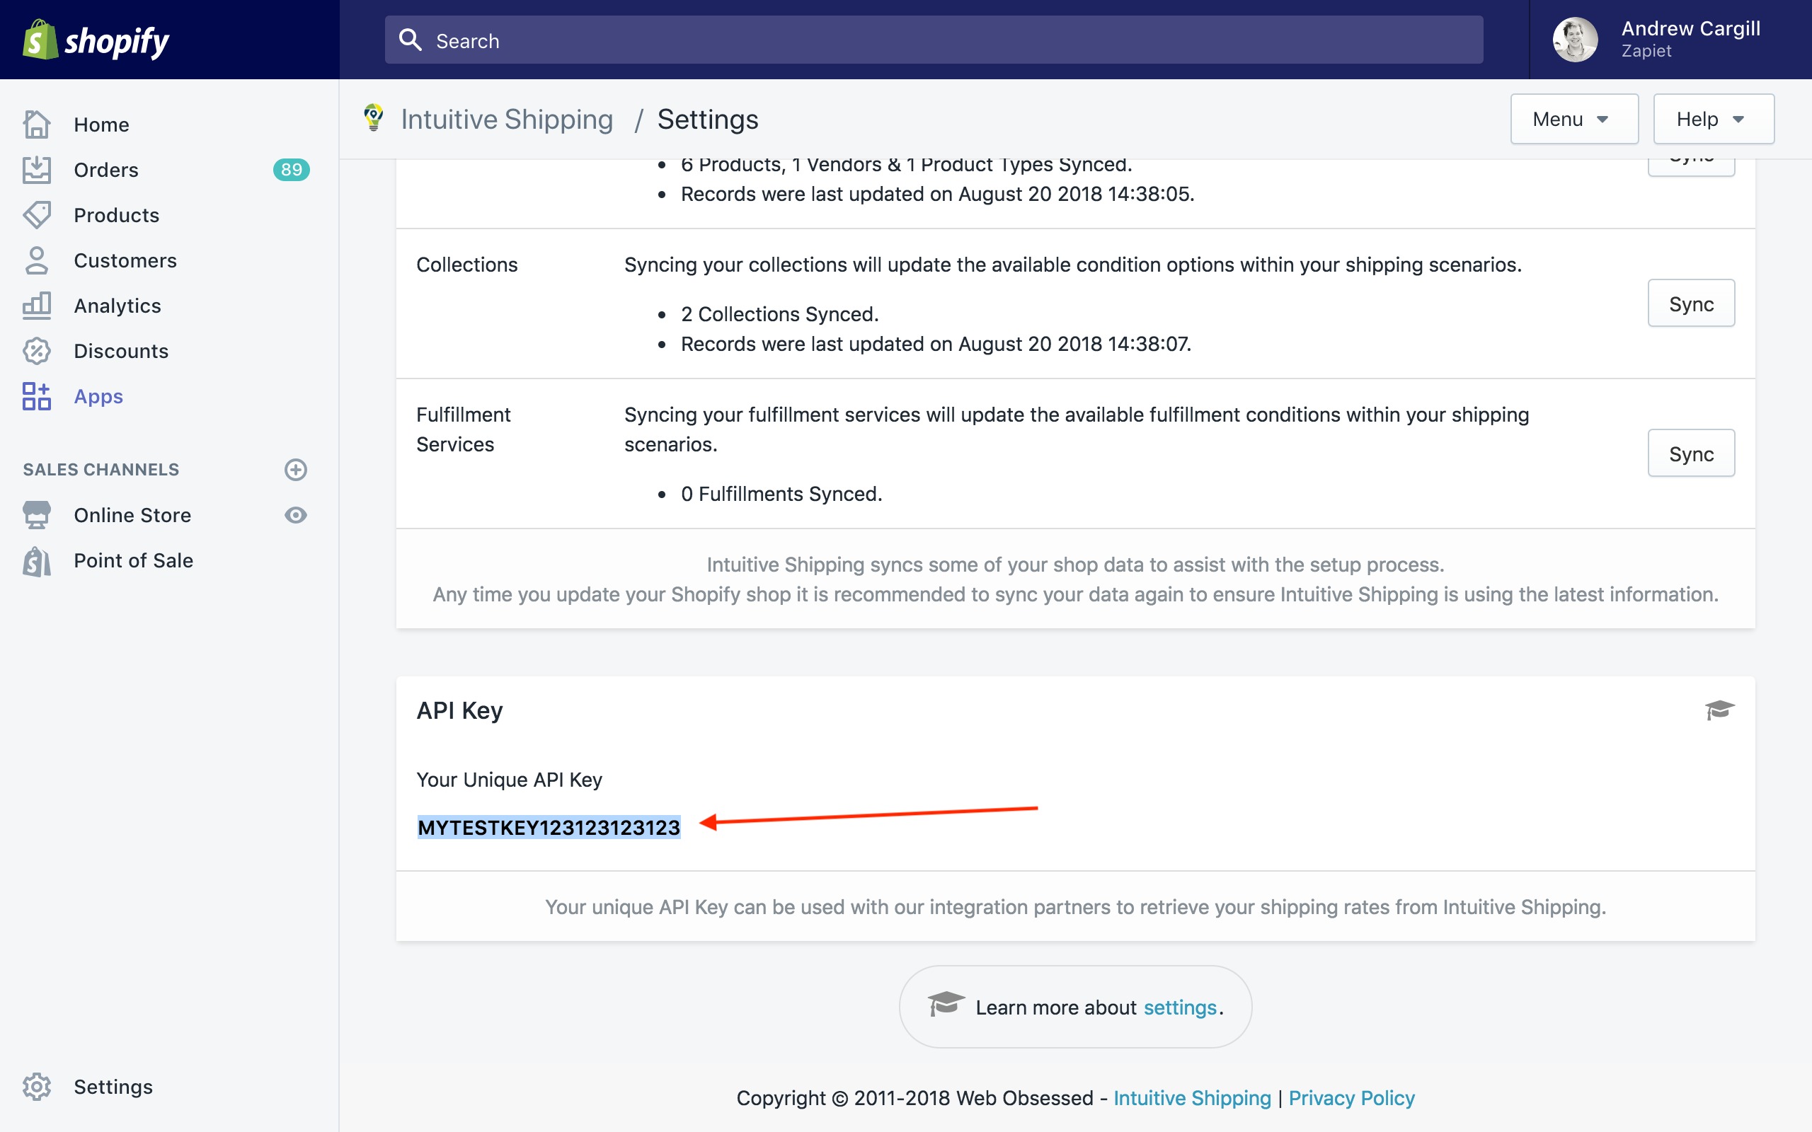1812x1132 pixels.
Task: Open Analytics page
Action: pyautogui.click(x=117, y=306)
